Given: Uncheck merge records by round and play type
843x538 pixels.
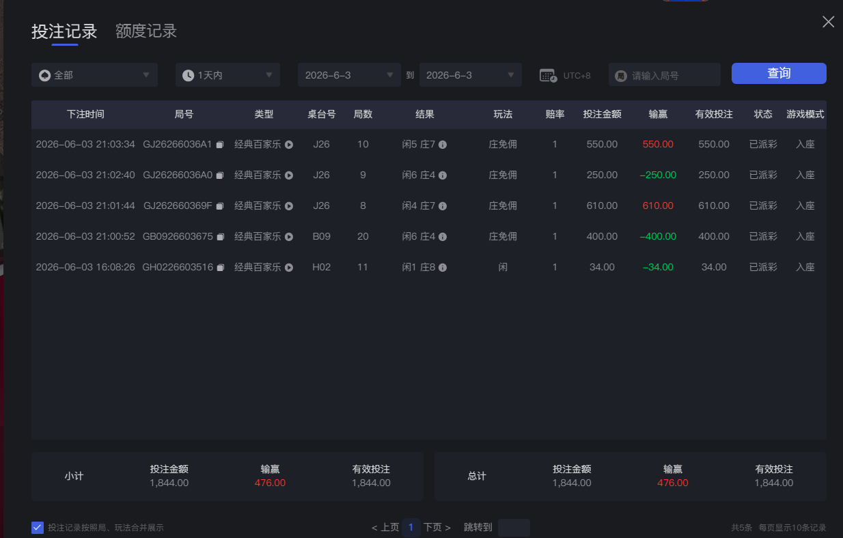Looking at the screenshot, I should point(38,527).
